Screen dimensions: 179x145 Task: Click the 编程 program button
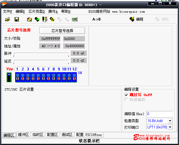coord(136,19)
